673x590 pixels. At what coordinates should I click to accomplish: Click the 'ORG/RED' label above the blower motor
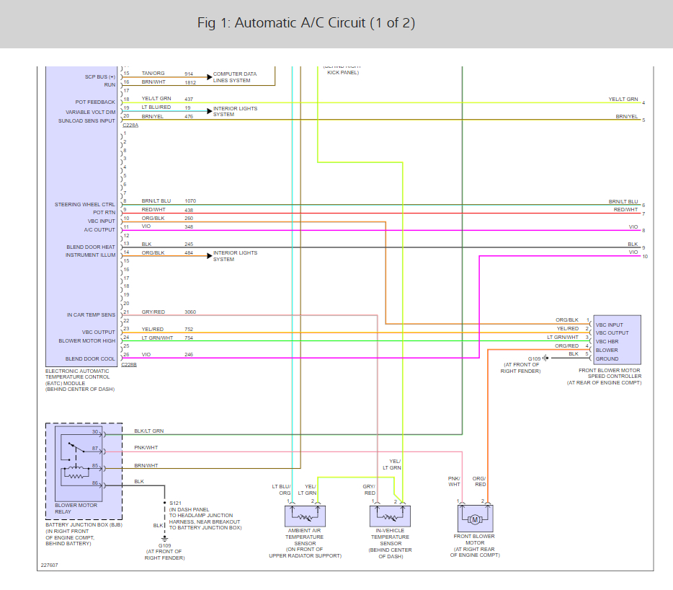tap(479, 481)
